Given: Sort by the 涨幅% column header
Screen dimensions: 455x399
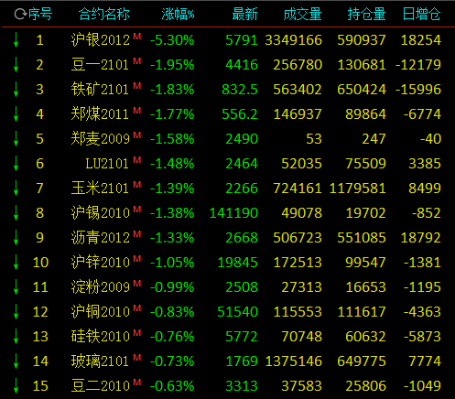Looking at the screenshot, I should pos(178,15).
